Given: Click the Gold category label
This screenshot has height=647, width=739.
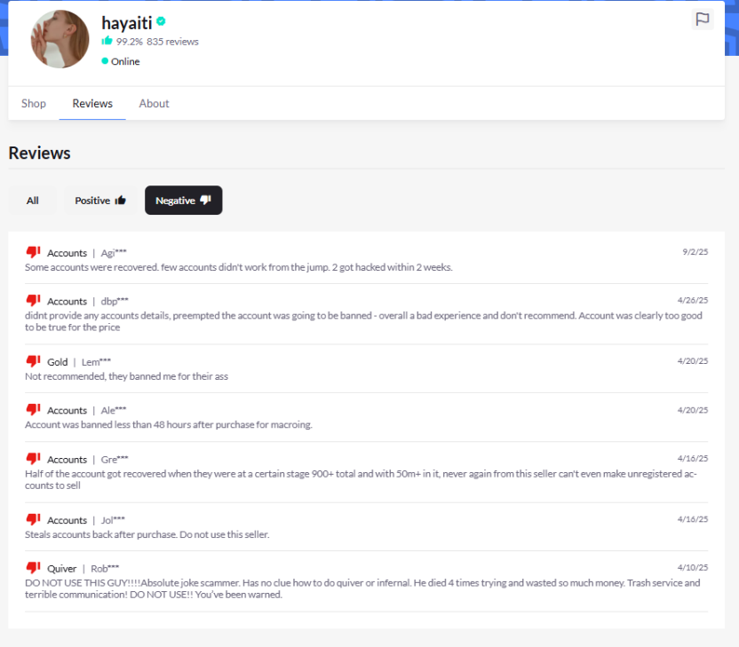Looking at the screenshot, I should coord(58,362).
